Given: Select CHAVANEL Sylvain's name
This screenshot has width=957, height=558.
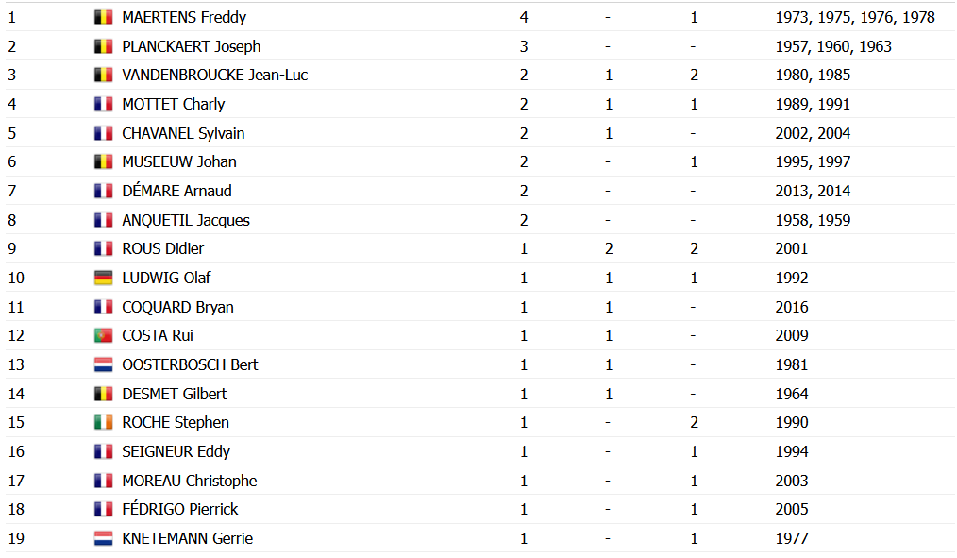Looking at the screenshot, I should tap(183, 133).
